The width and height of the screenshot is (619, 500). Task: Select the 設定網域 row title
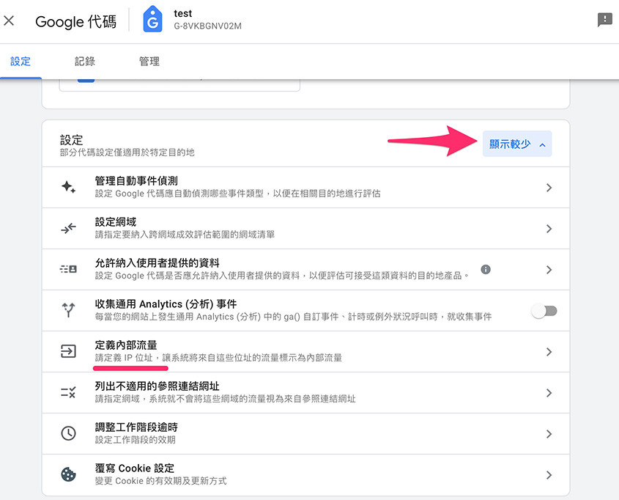tap(116, 222)
